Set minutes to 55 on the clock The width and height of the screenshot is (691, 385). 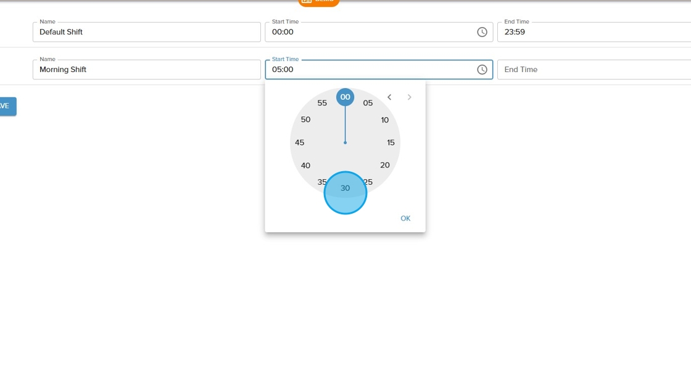(322, 103)
